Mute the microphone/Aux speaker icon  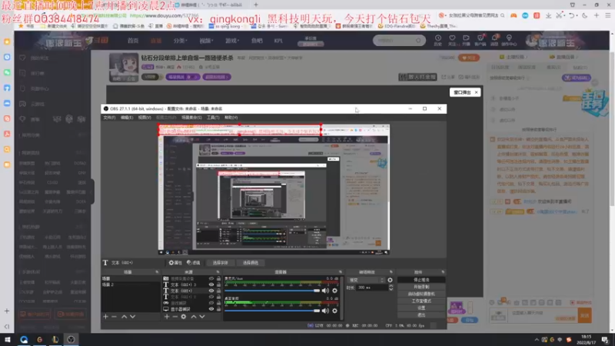point(325,291)
